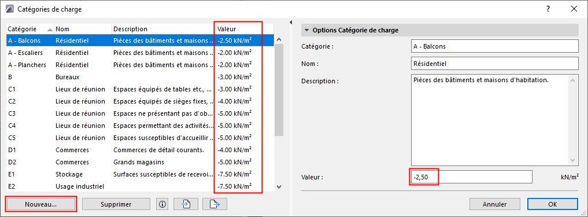Select the A - Planchers row
The width and height of the screenshot is (588, 217).
(x=140, y=65)
